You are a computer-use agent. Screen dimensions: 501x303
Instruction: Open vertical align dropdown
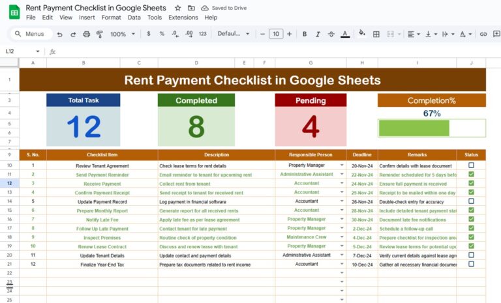pyautogui.click(x=431, y=34)
